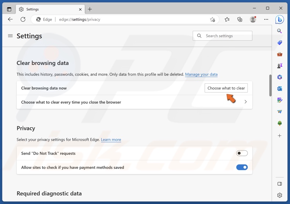Open sidebar Games chess icon
This screenshot has width=290, height=204.
pyautogui.click(x=279, y=66)
